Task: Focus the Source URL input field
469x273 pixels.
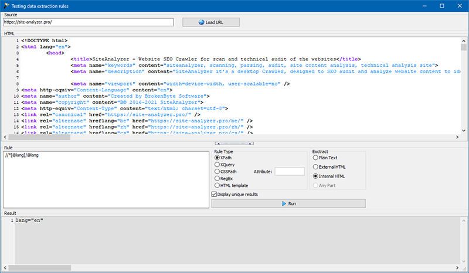Action: click(x=89, y=22)
